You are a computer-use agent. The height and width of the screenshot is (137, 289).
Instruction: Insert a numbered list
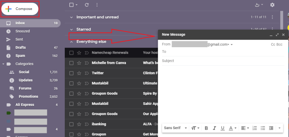coord(254,128)
